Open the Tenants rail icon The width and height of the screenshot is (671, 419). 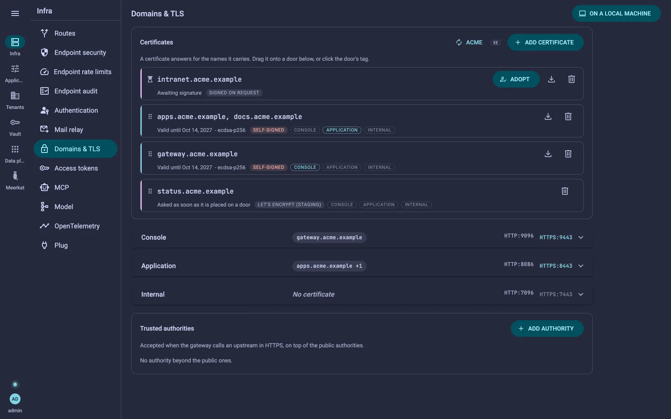pos(15,96)
